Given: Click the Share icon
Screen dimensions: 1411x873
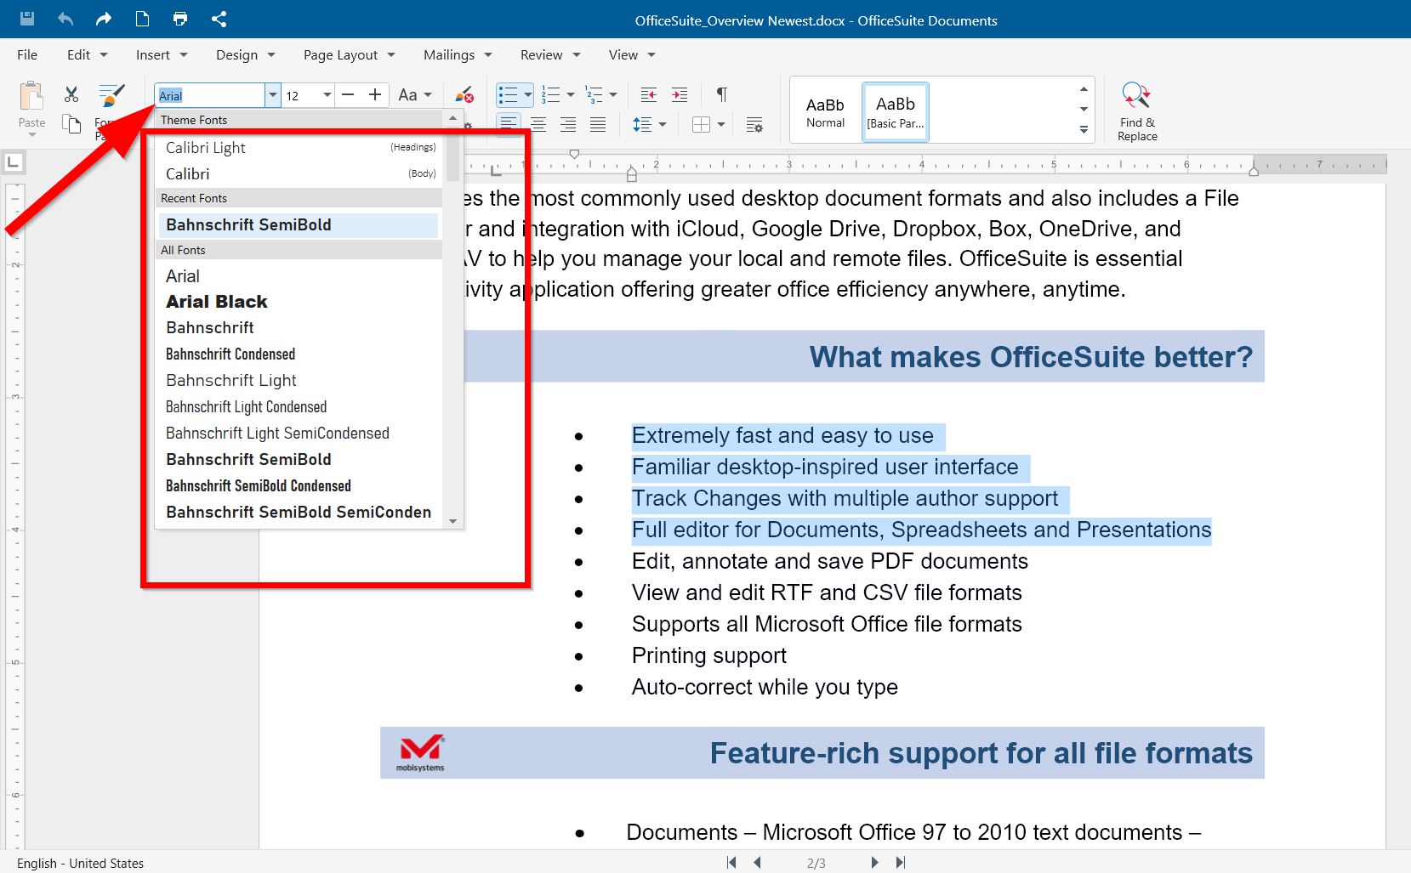Looking at the screenshot, I should (x=219, y=19).
